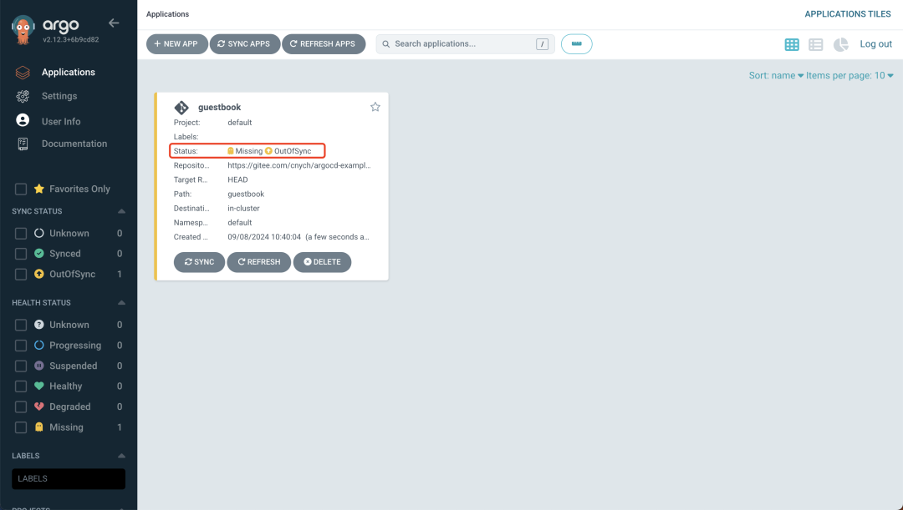The width and height of the screenshot is (903, 510).
Task: Open Documentation in sidebar
Action: [74, 144]
